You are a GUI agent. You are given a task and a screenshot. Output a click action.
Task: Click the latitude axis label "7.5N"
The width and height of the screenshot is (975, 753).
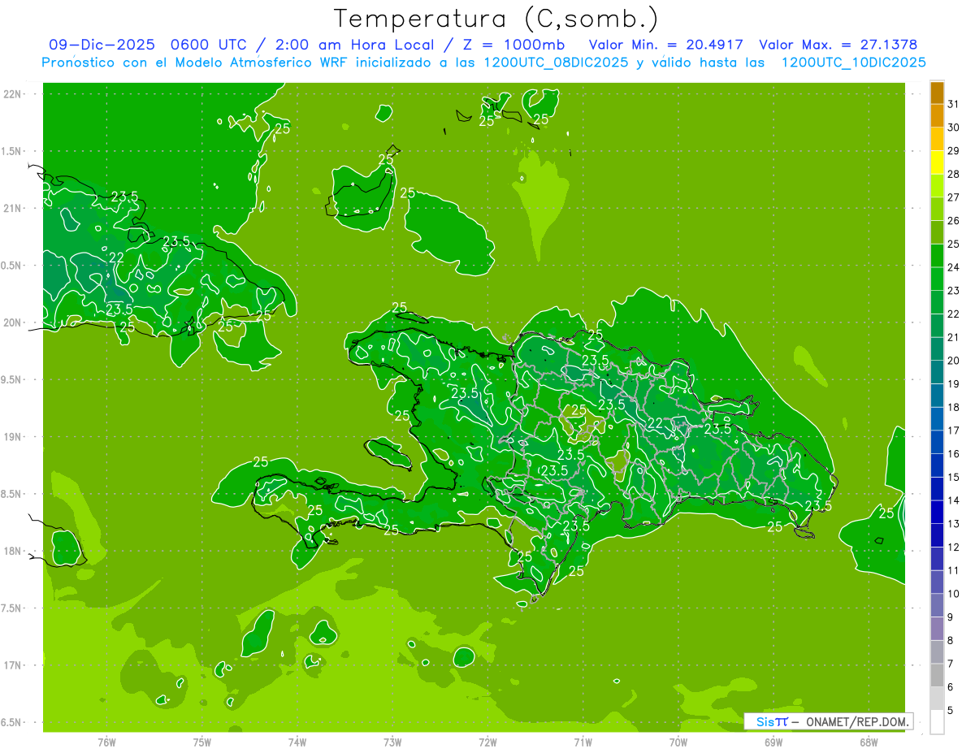12,608
